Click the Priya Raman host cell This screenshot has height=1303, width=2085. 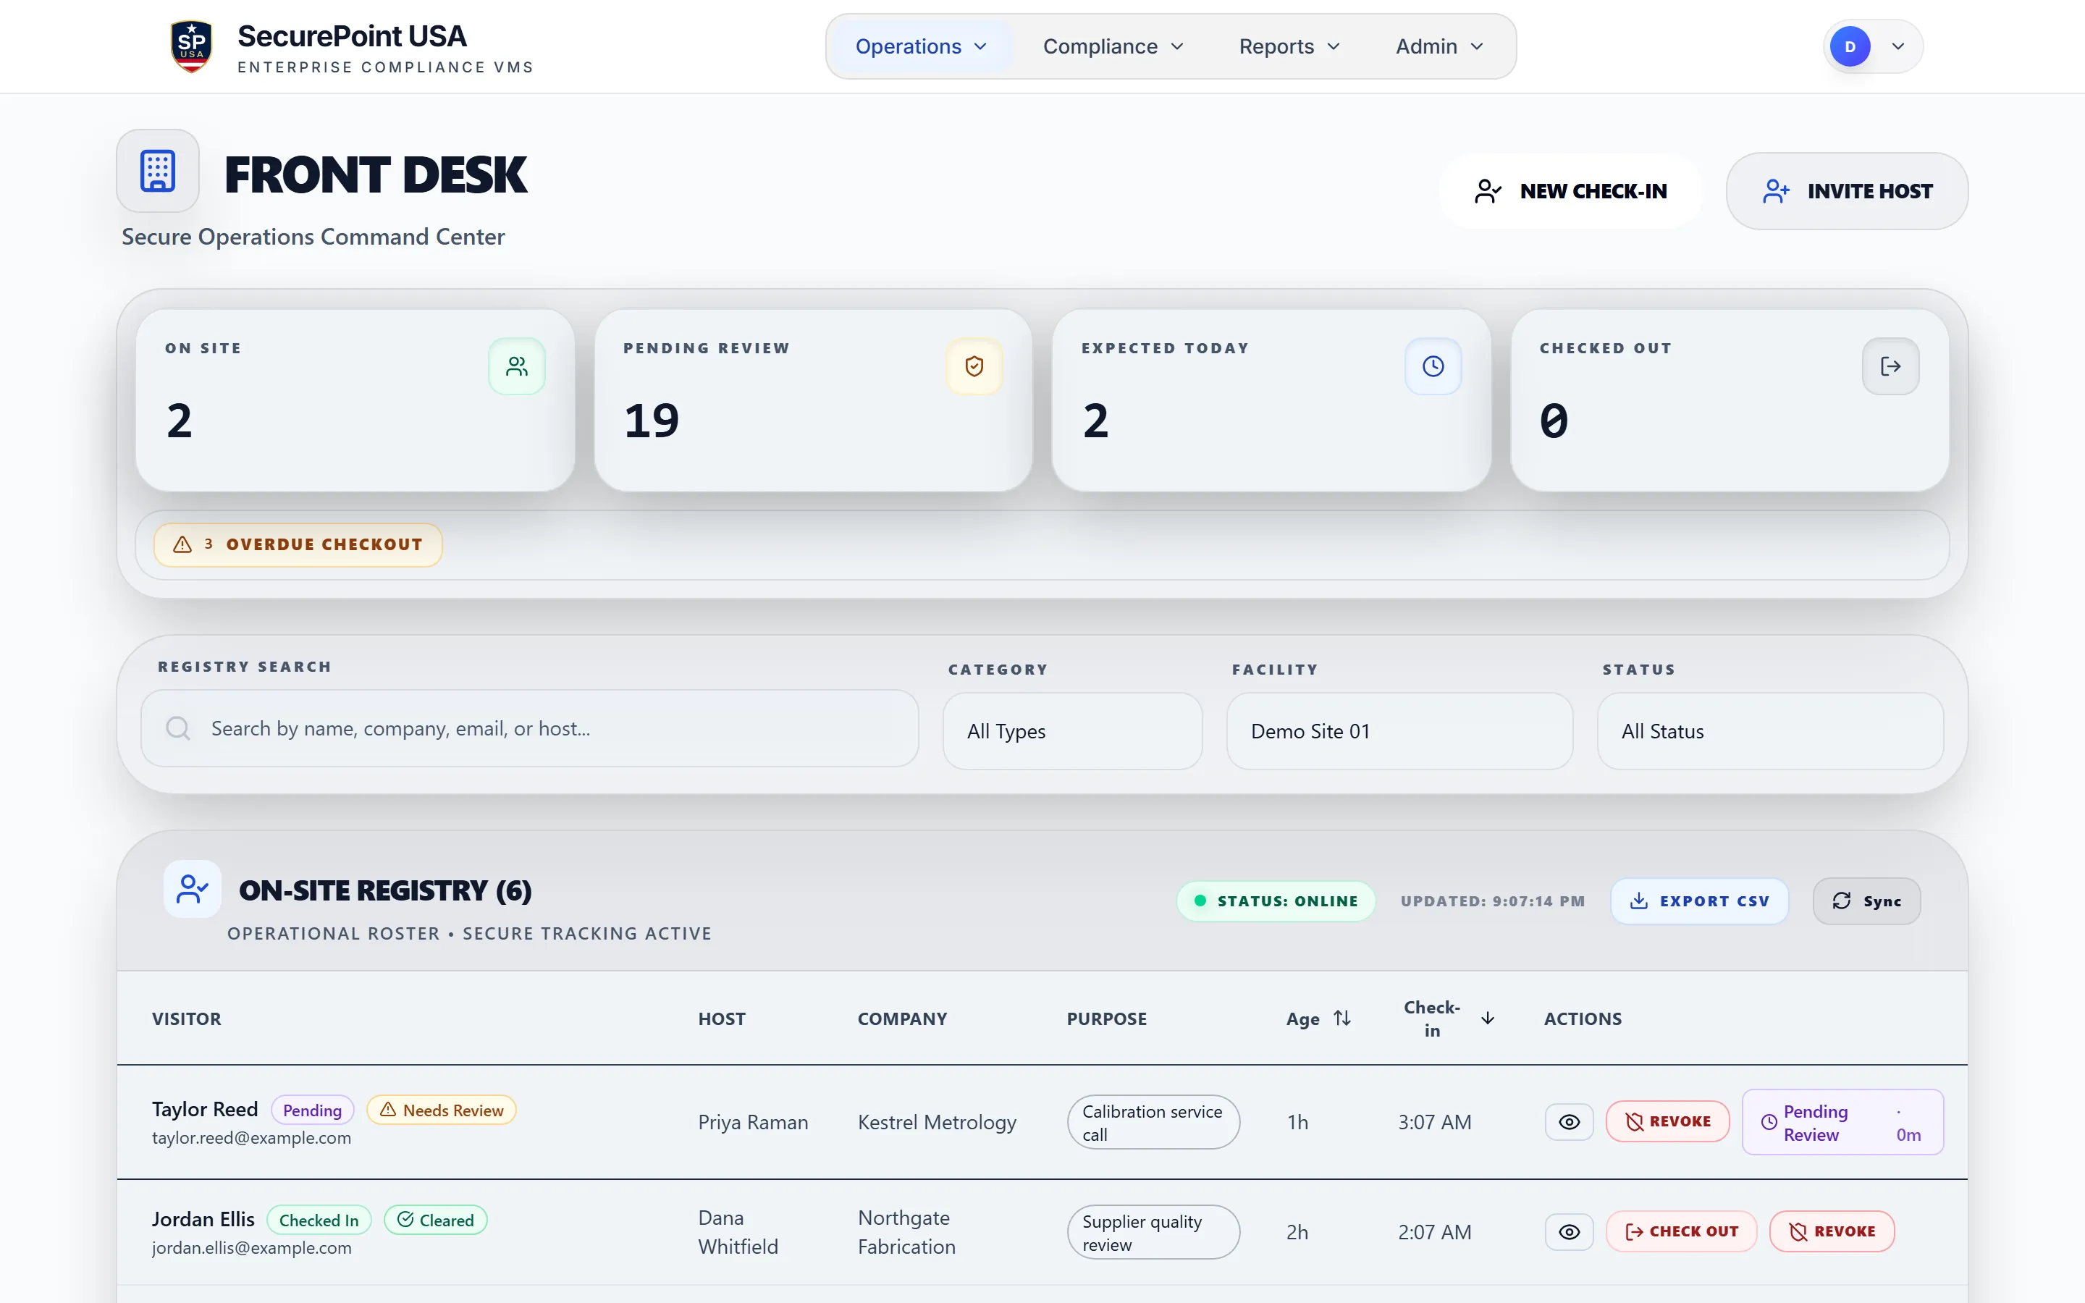753,1122
